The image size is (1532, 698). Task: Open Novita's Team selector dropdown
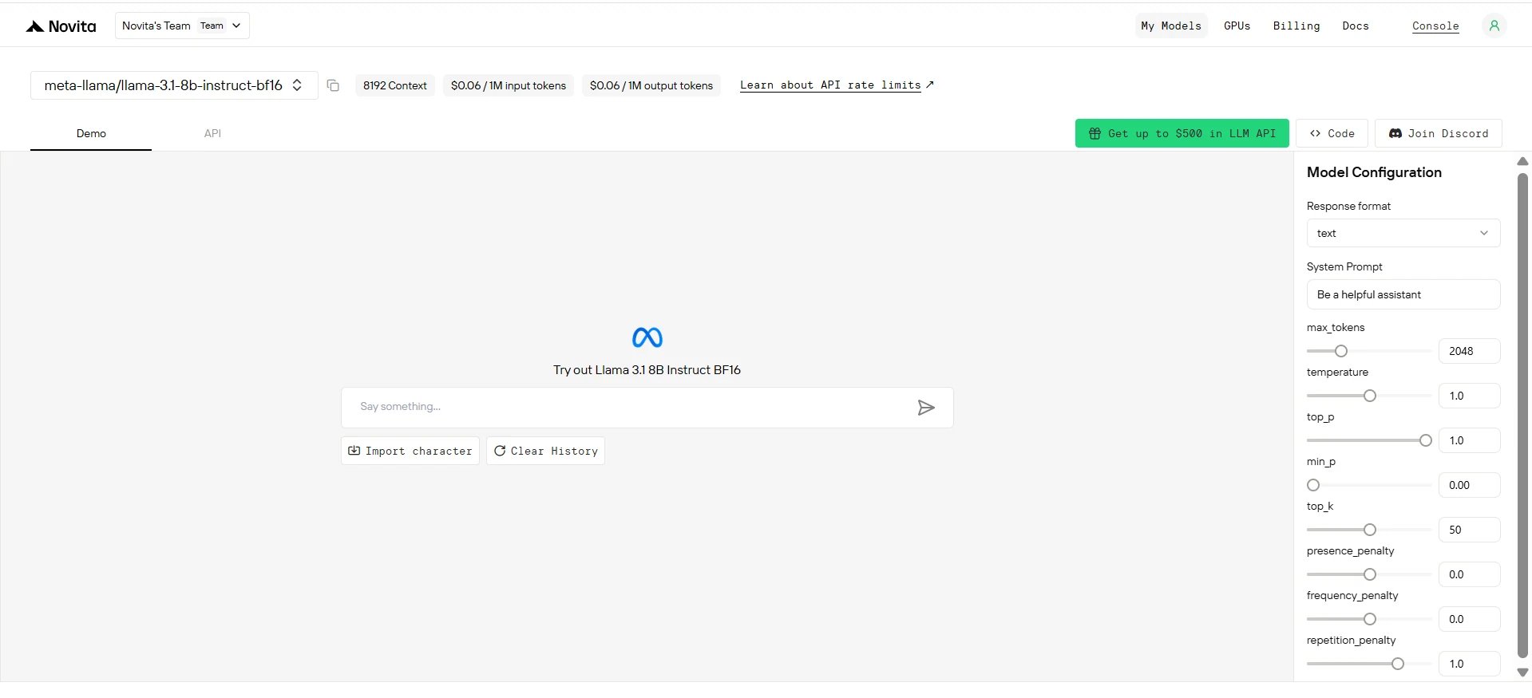pyautogui.click(x=182, y=26)
